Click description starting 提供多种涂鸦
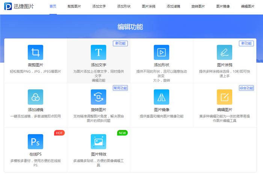Viewport: 263px width, 175px height. 224,74
